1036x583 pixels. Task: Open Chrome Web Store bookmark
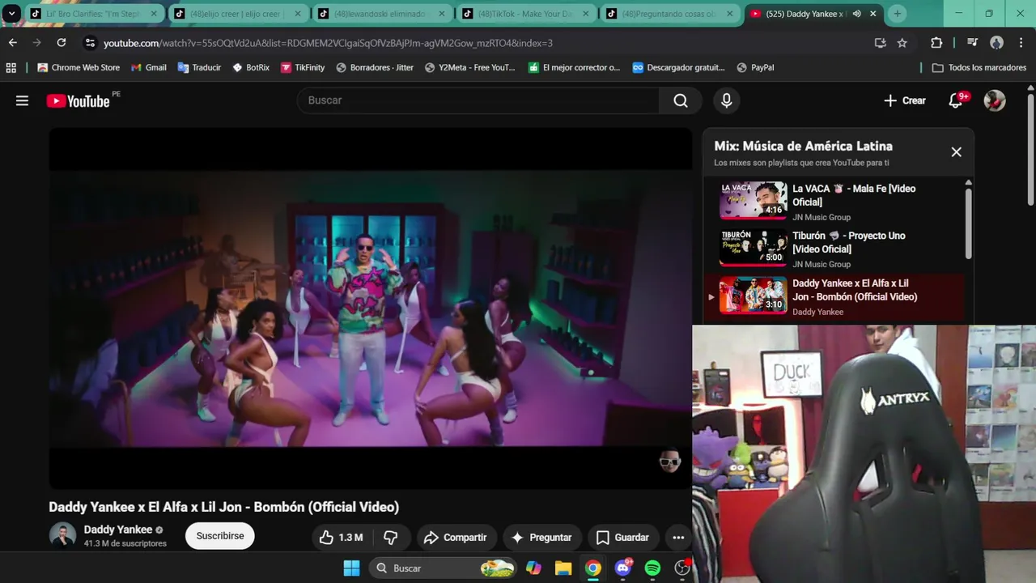79,67
